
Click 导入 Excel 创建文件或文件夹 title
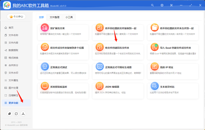[176, 48]
